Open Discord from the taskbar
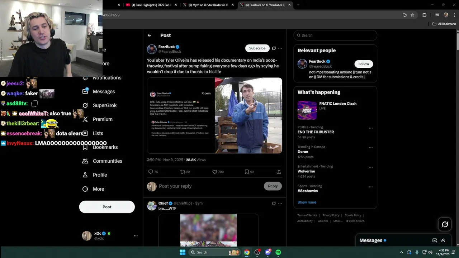Viewport: 459px width, 258px height. (268, 252)
